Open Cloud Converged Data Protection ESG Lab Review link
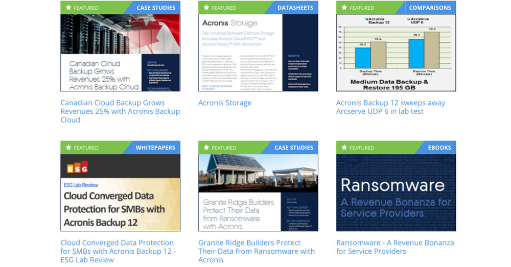 point(119,251)
